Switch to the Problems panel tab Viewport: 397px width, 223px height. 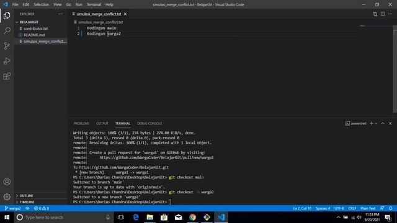(x=81, y=123)
